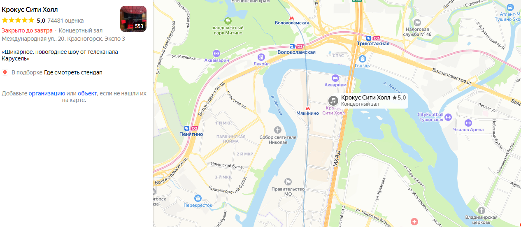
Task: Open the Где смотреть стендап collection
Action: [x=73, y=72]
